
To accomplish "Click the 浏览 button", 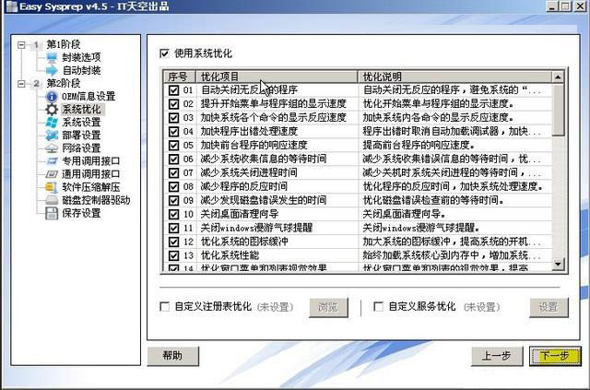I will 328,308.
